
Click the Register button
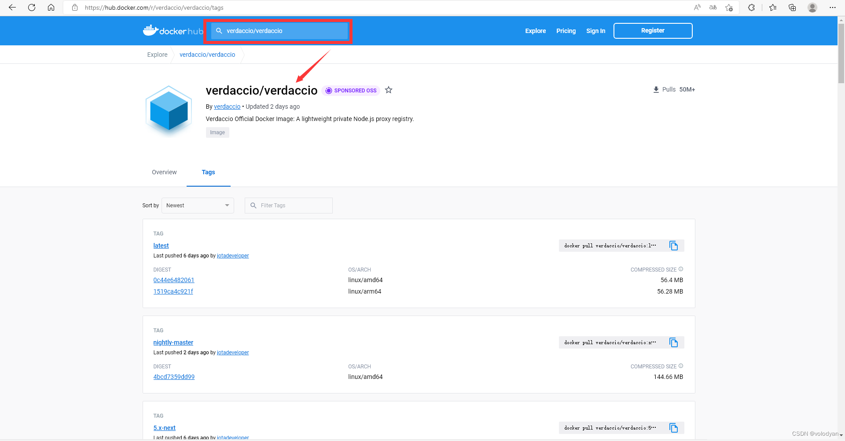click(653, 31)
